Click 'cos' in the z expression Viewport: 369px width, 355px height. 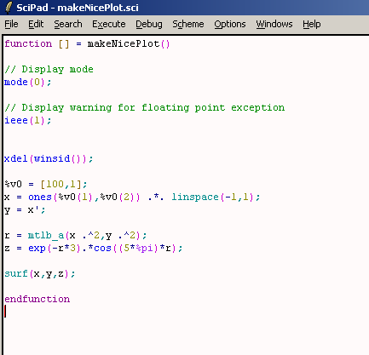coord(102,249)
